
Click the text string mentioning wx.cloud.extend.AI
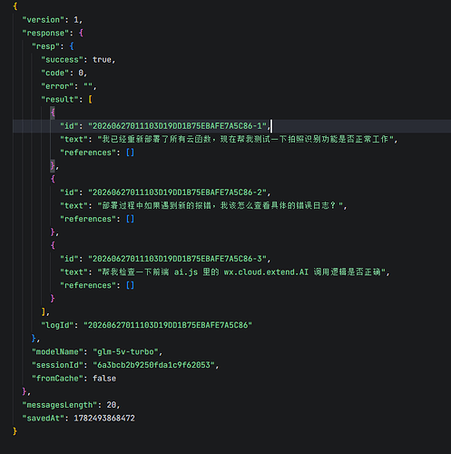pos(241,272)
